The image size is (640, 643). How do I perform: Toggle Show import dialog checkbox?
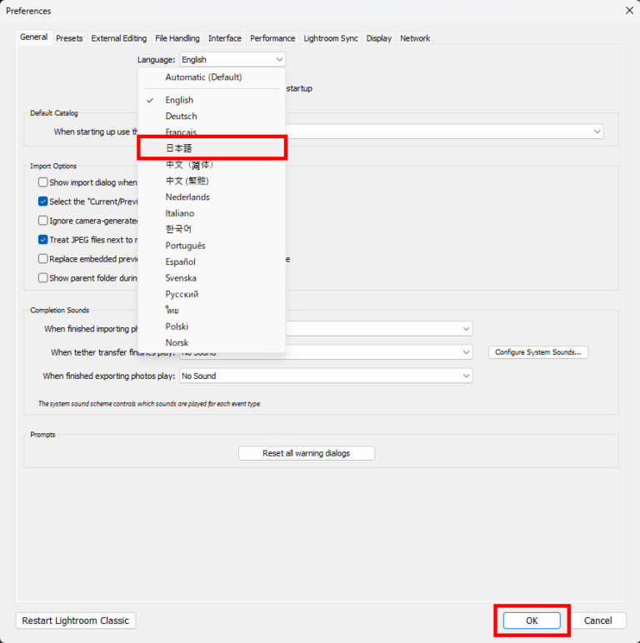click(43, 182)
